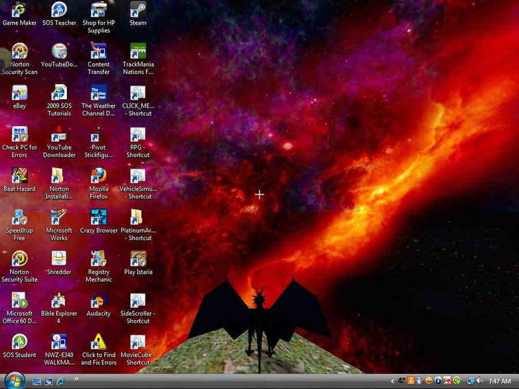
Task: Select the 2009 SOS Tutorials icon
Action: [59, 101]
